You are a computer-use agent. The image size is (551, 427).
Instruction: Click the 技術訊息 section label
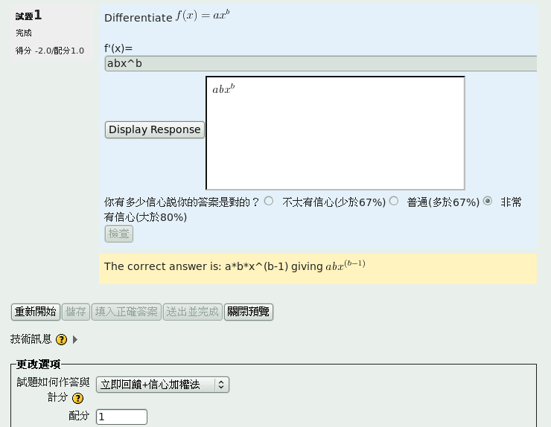(31, 339)
